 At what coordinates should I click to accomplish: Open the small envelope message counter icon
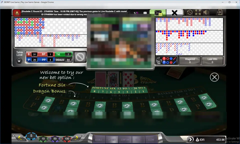click(145, 13)
